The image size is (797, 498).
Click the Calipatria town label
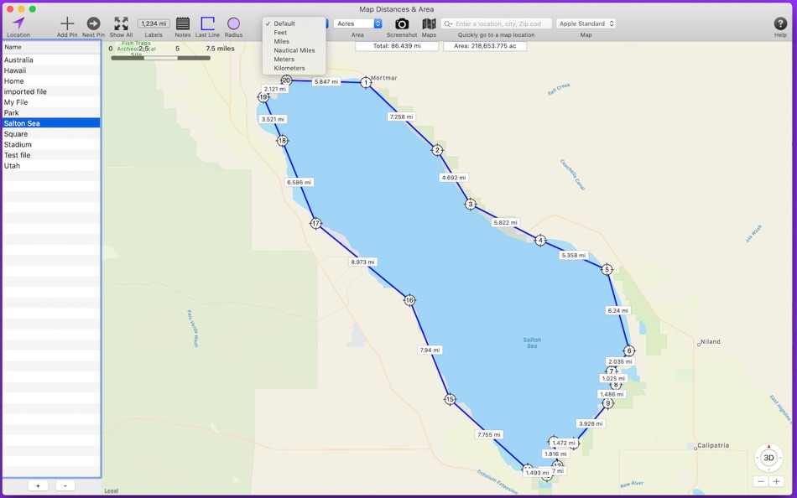pyautogui.click(x=713, y=446)
